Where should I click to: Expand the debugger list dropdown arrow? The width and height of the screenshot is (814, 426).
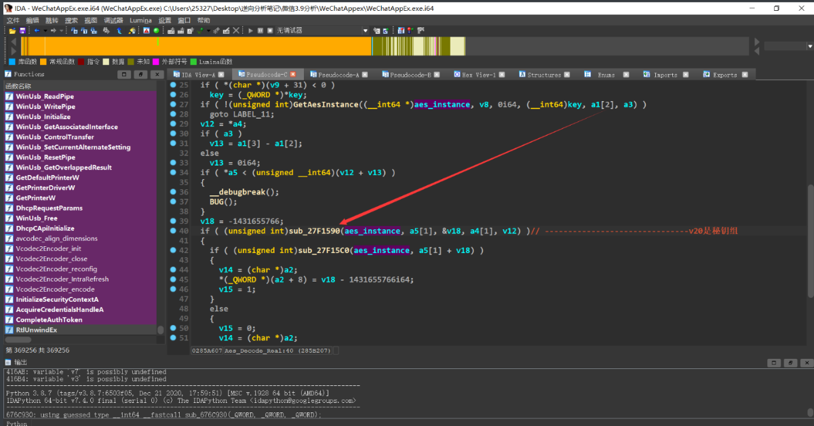tap(365, 31)
